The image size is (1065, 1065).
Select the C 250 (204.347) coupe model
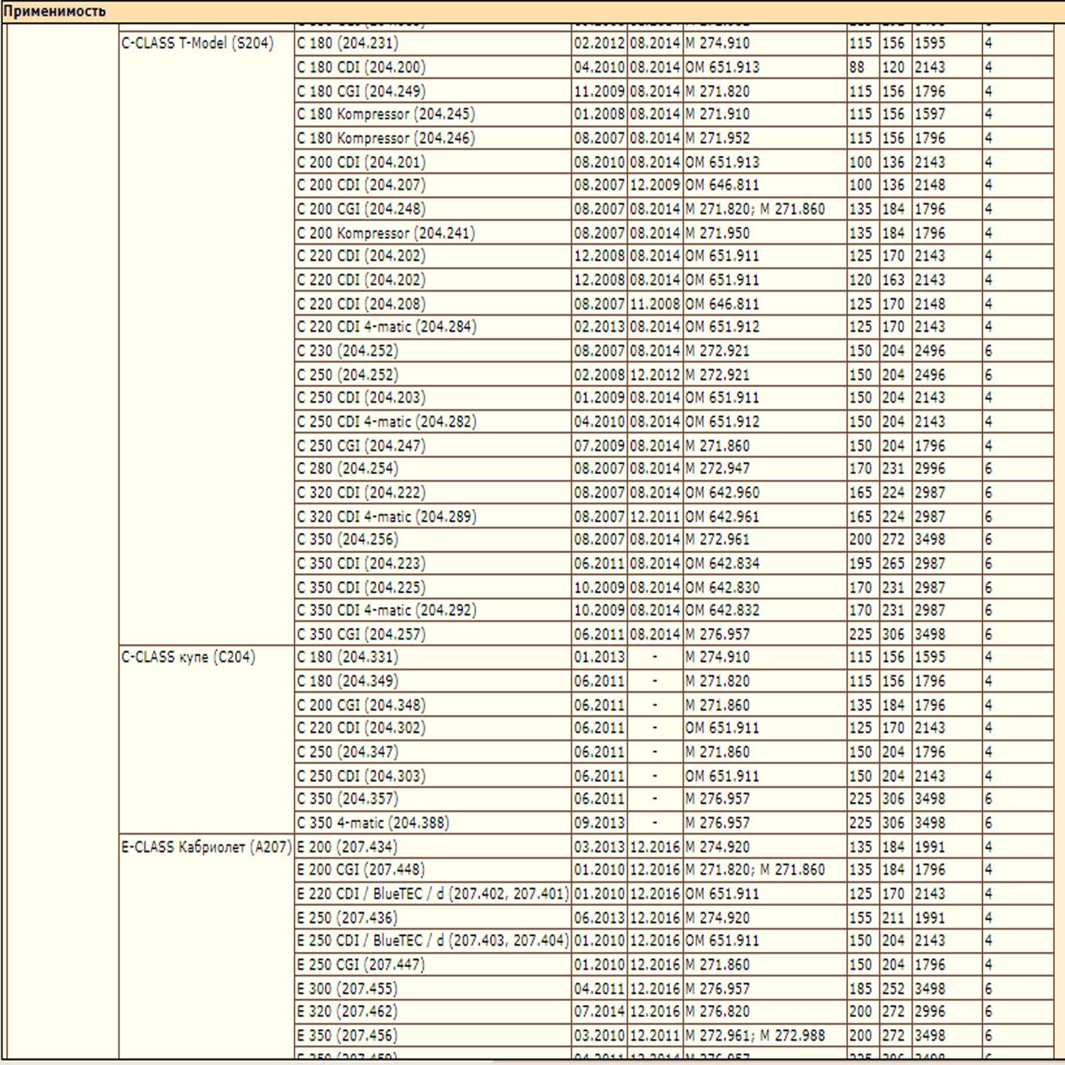[347, 752]
